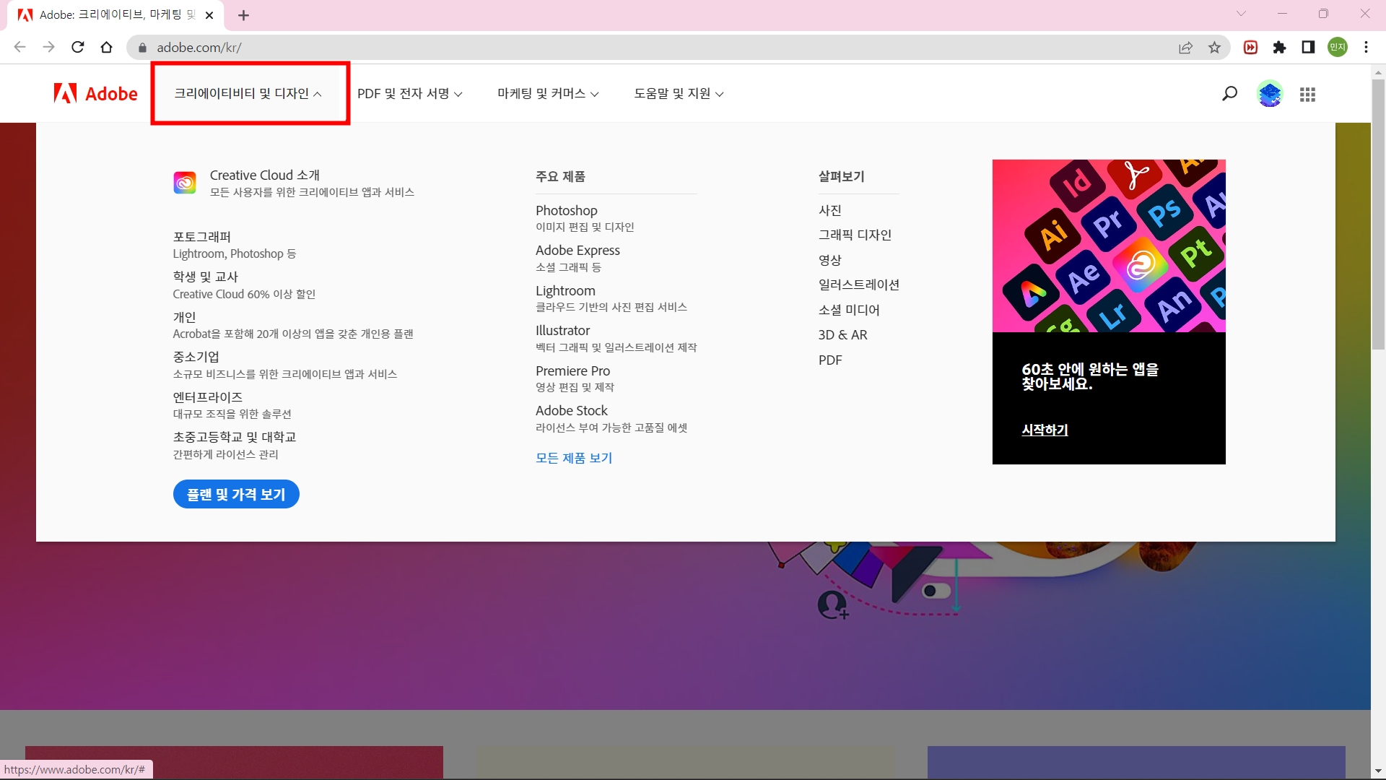
Task: Click the 플랜 및 가격 보기 button
Action: [236, 494]
